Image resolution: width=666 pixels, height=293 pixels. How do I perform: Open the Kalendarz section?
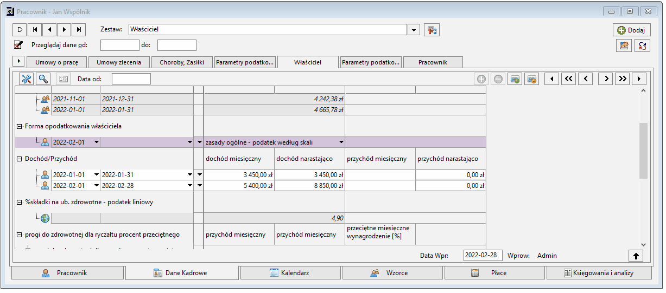(291, 273)
